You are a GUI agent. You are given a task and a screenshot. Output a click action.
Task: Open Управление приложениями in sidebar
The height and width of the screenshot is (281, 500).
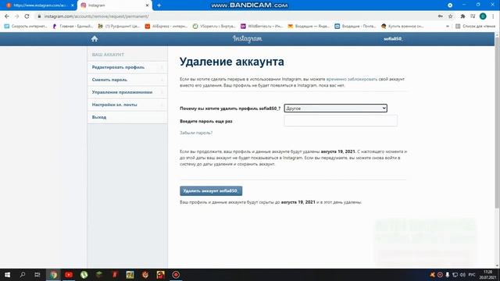pyautogui.click(x=127, y=92)
